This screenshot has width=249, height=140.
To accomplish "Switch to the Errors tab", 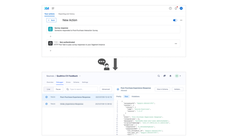I will click(68, 82).
